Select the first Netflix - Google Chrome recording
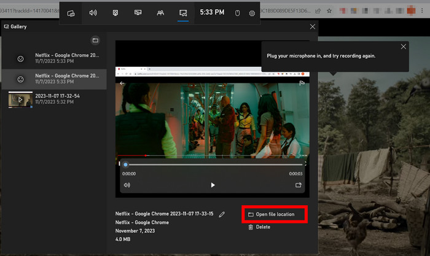 (x=54, y=58)
